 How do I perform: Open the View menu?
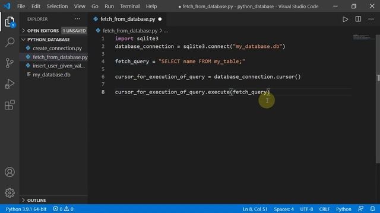80,7
